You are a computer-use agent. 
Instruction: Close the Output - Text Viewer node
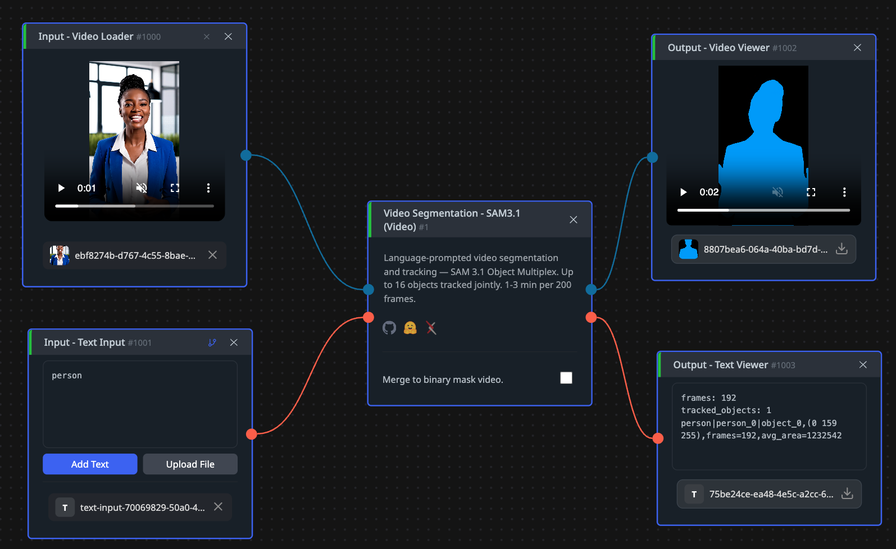pyautogui.click(x=863, y=365)
